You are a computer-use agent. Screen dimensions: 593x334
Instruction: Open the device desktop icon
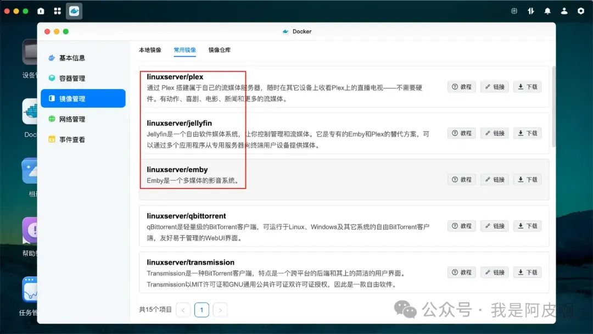point(30,52)
